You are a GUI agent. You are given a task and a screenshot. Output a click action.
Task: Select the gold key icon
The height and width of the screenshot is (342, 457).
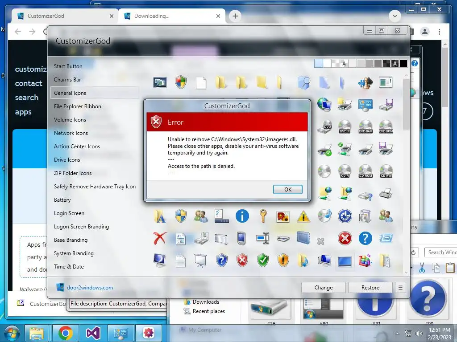coord(263,216)
